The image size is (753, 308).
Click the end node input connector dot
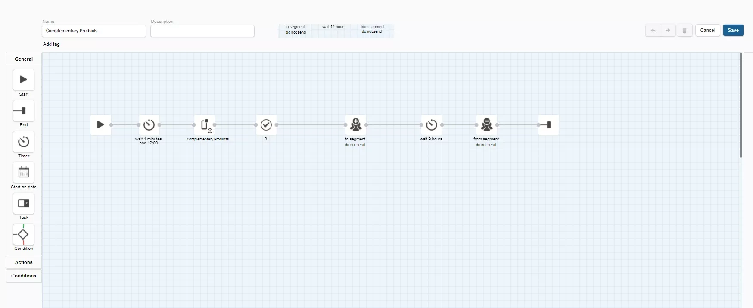pyautogui.click(x=538, y=125)
